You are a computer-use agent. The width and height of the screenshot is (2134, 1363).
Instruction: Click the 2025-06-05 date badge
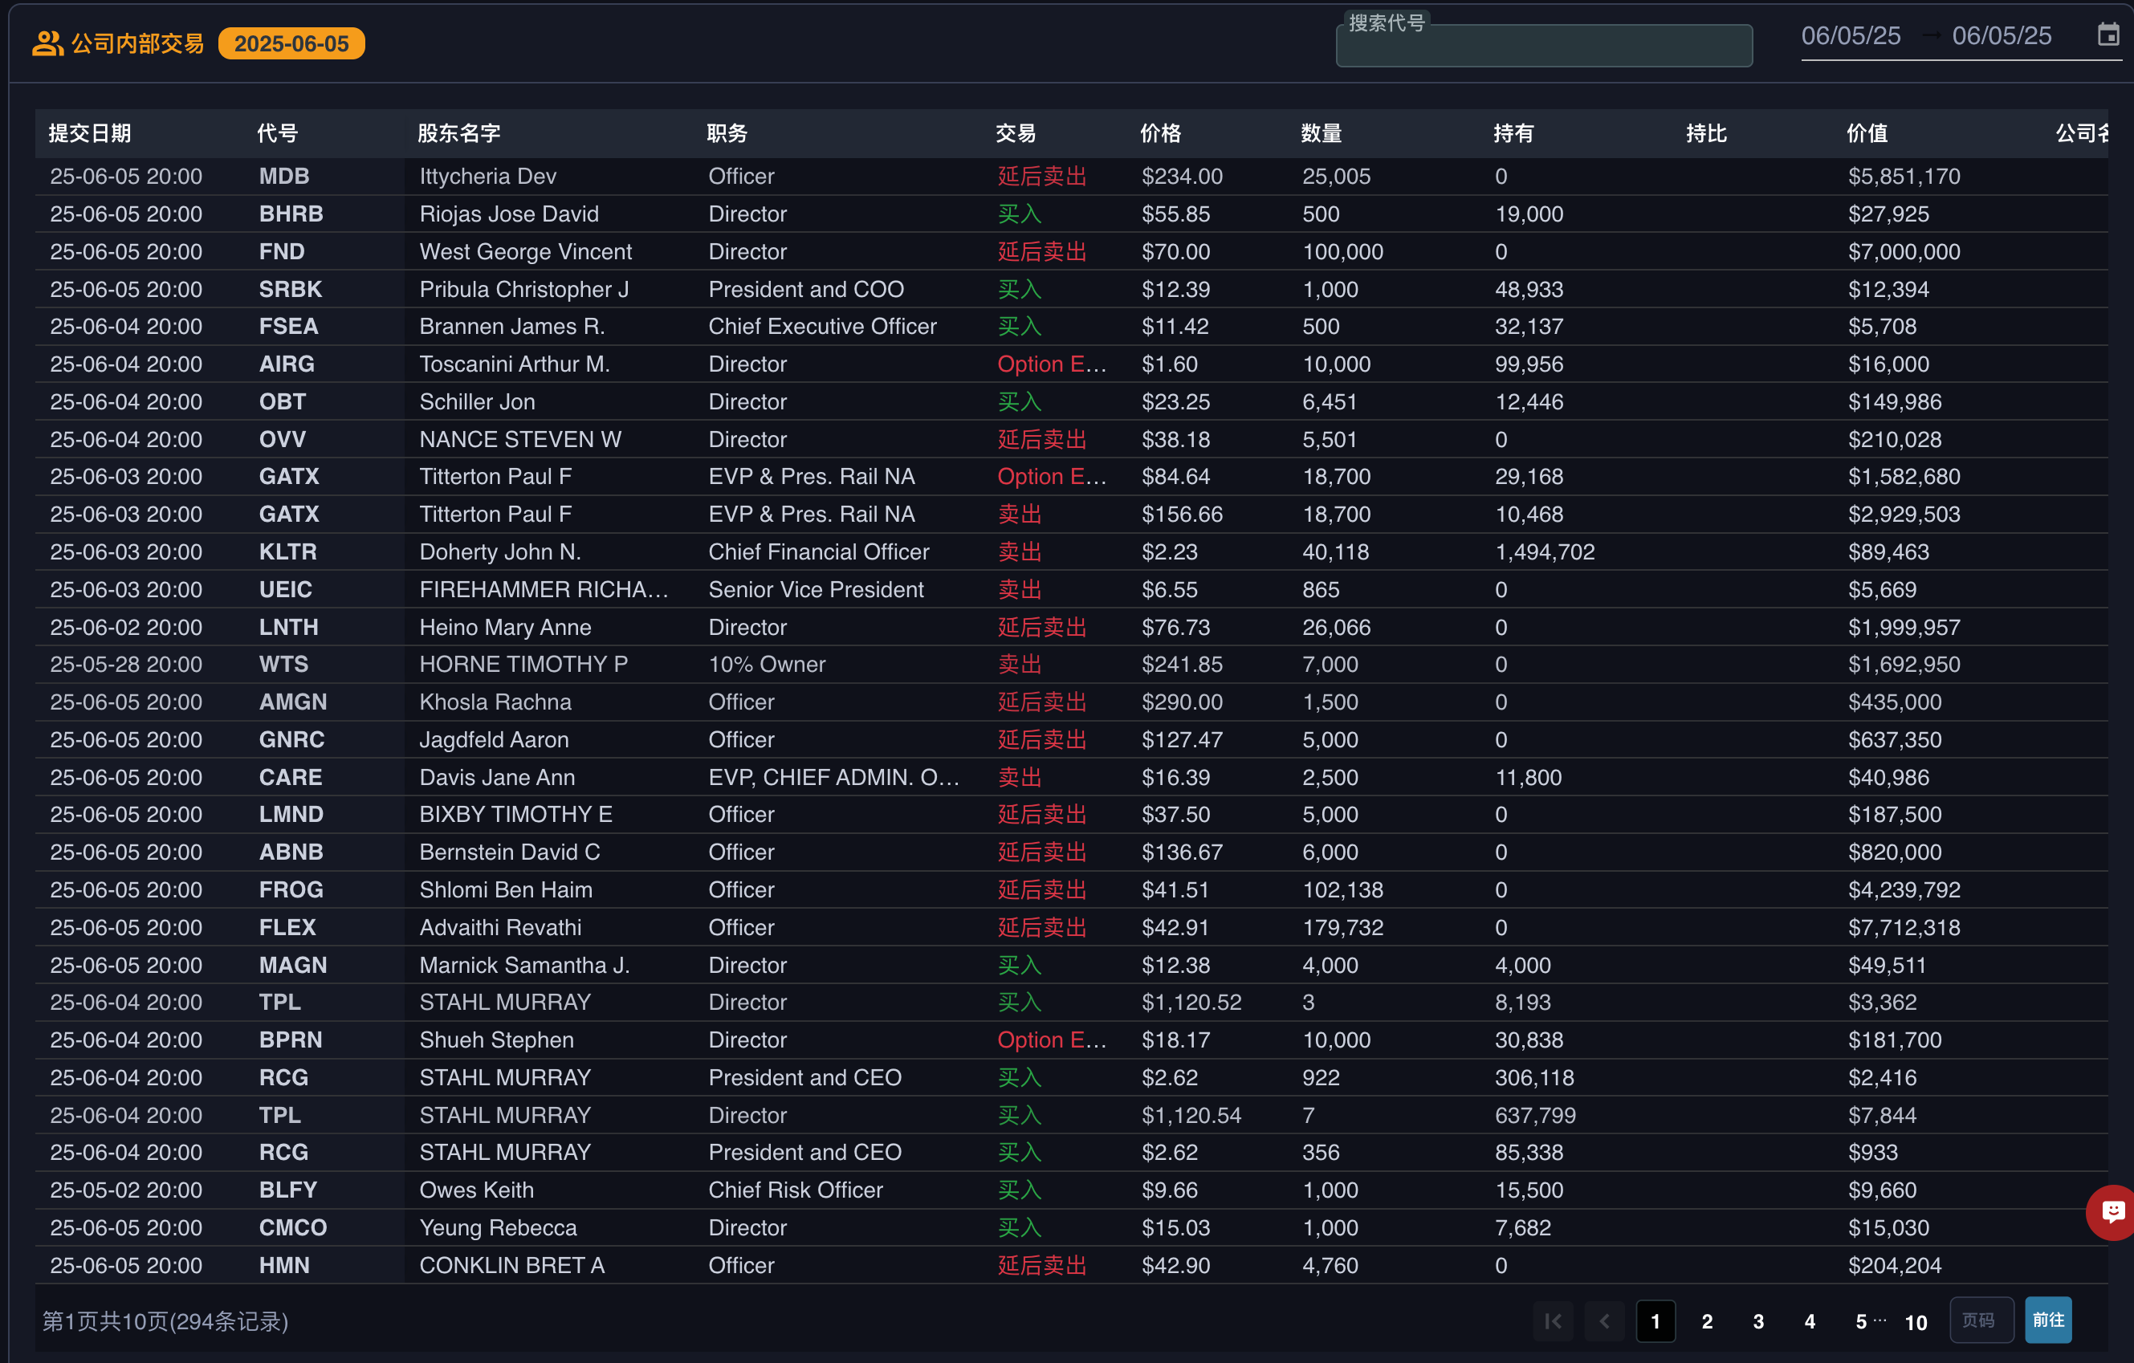tap(291, 43)
